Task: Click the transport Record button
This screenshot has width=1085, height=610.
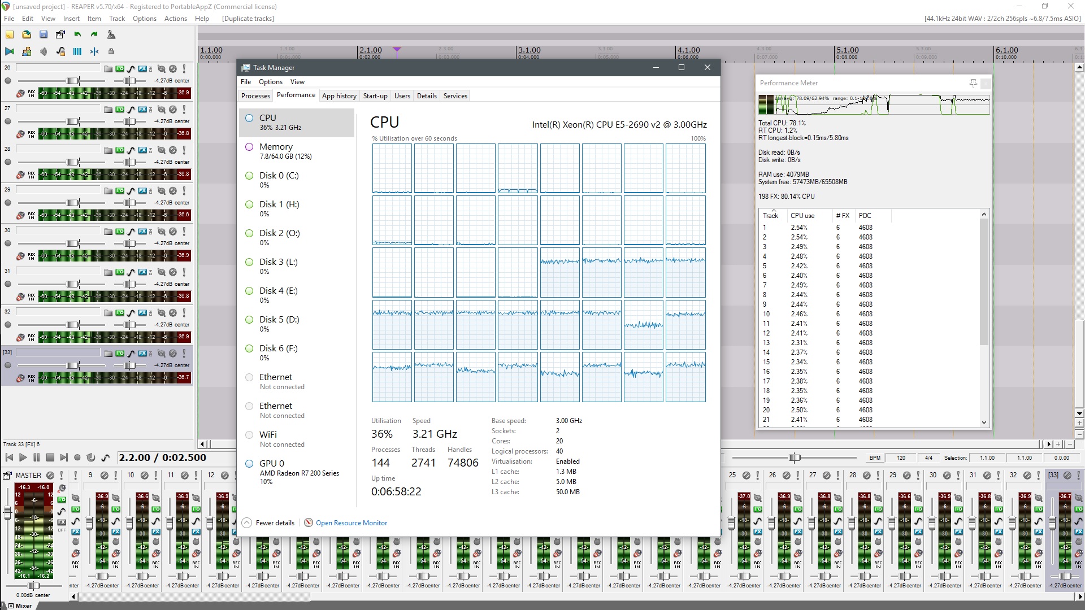Action: tap(77, 457)
